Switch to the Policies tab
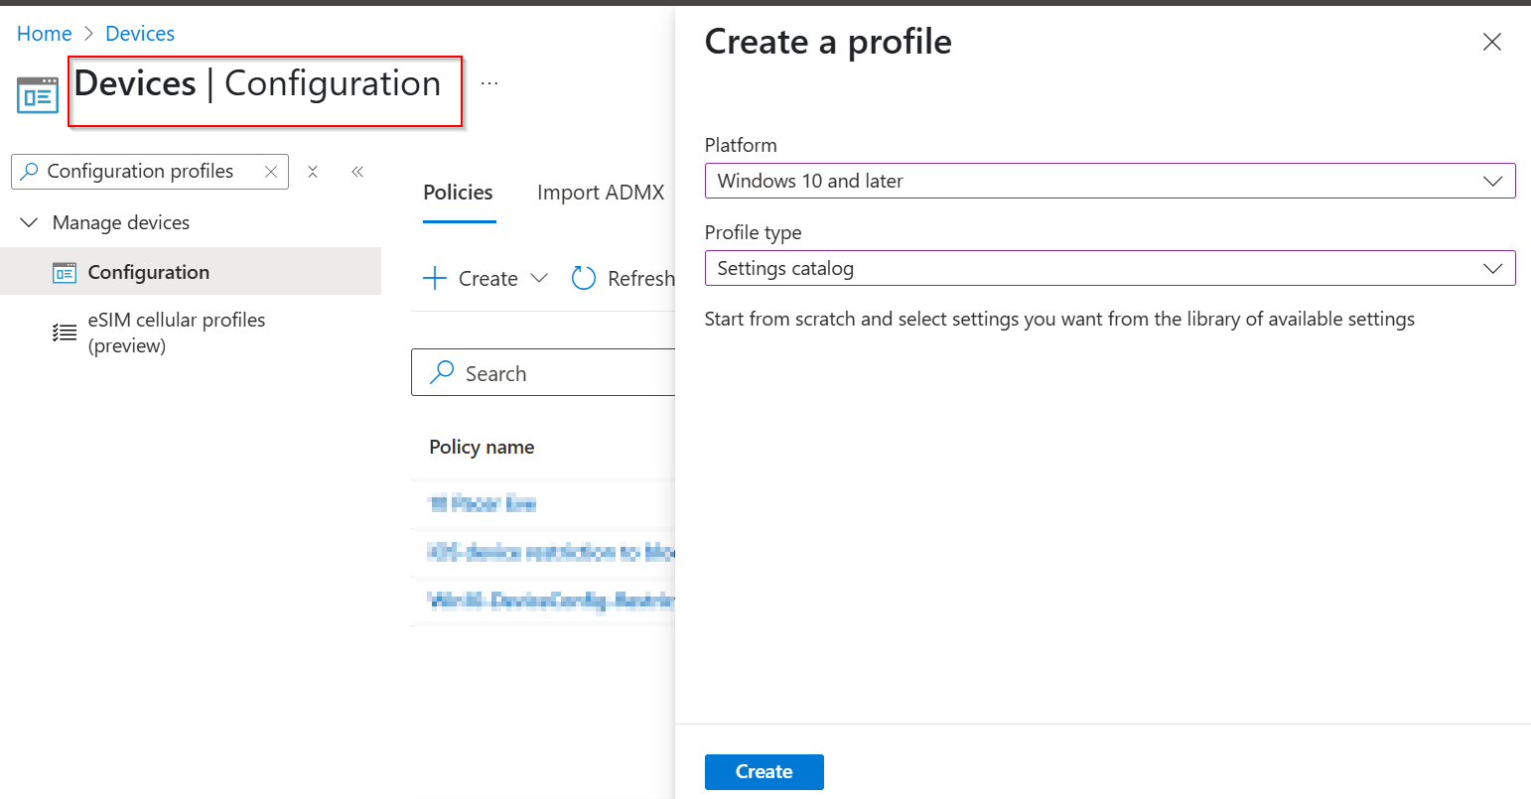 [x=459, y=193]
